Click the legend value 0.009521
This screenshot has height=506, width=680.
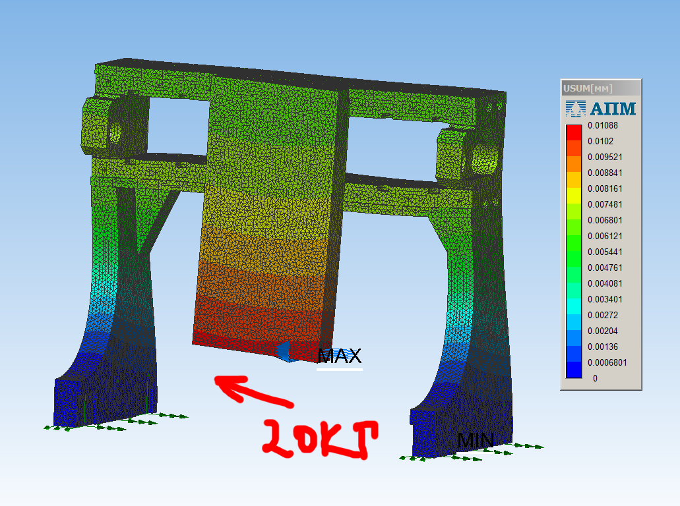pyautogui.click(x=605, y=157)
